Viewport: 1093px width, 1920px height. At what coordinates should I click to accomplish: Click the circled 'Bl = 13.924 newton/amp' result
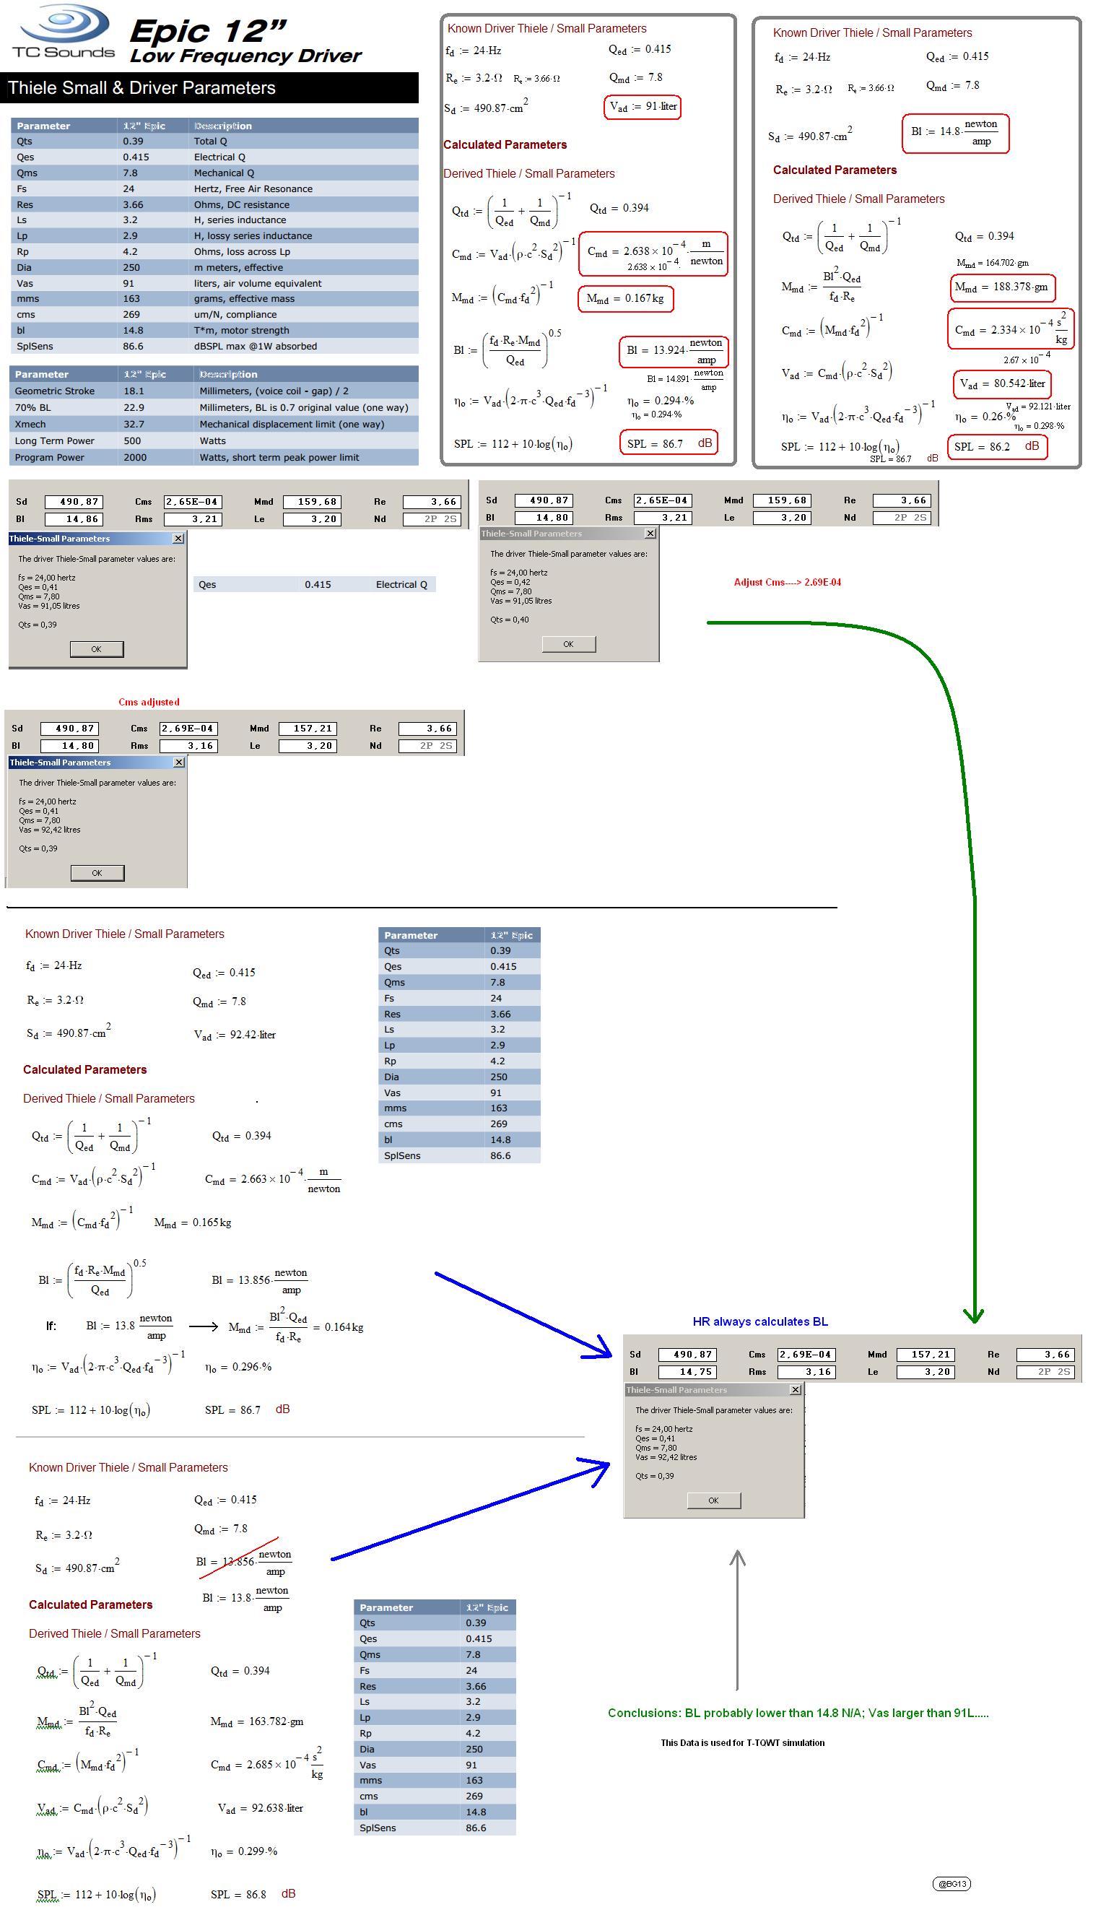click(674, 351)
